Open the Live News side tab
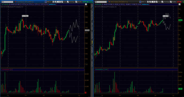This screenshot has width=184, height=97. (x=92, y=64)
